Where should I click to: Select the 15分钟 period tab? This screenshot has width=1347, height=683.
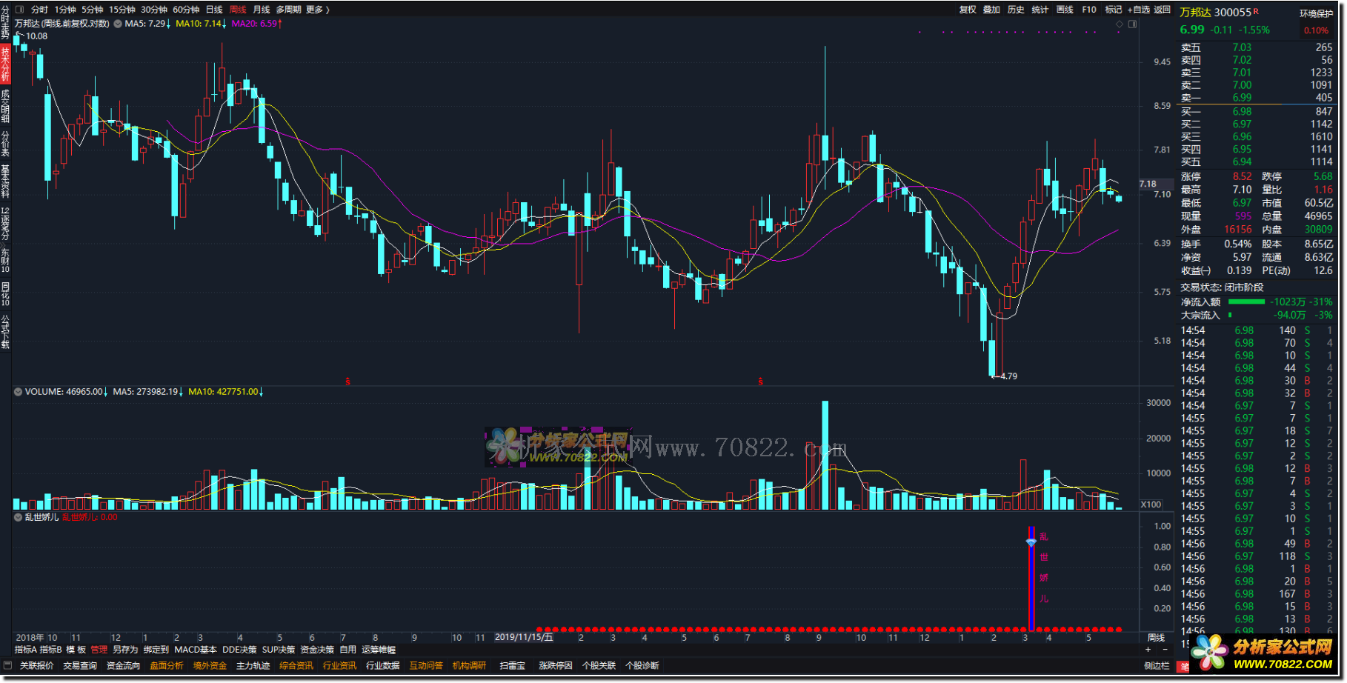point(122,10)
